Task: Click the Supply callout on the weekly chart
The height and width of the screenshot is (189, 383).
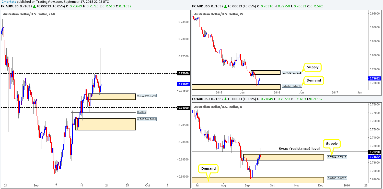Action: click(x=312, y=67)
